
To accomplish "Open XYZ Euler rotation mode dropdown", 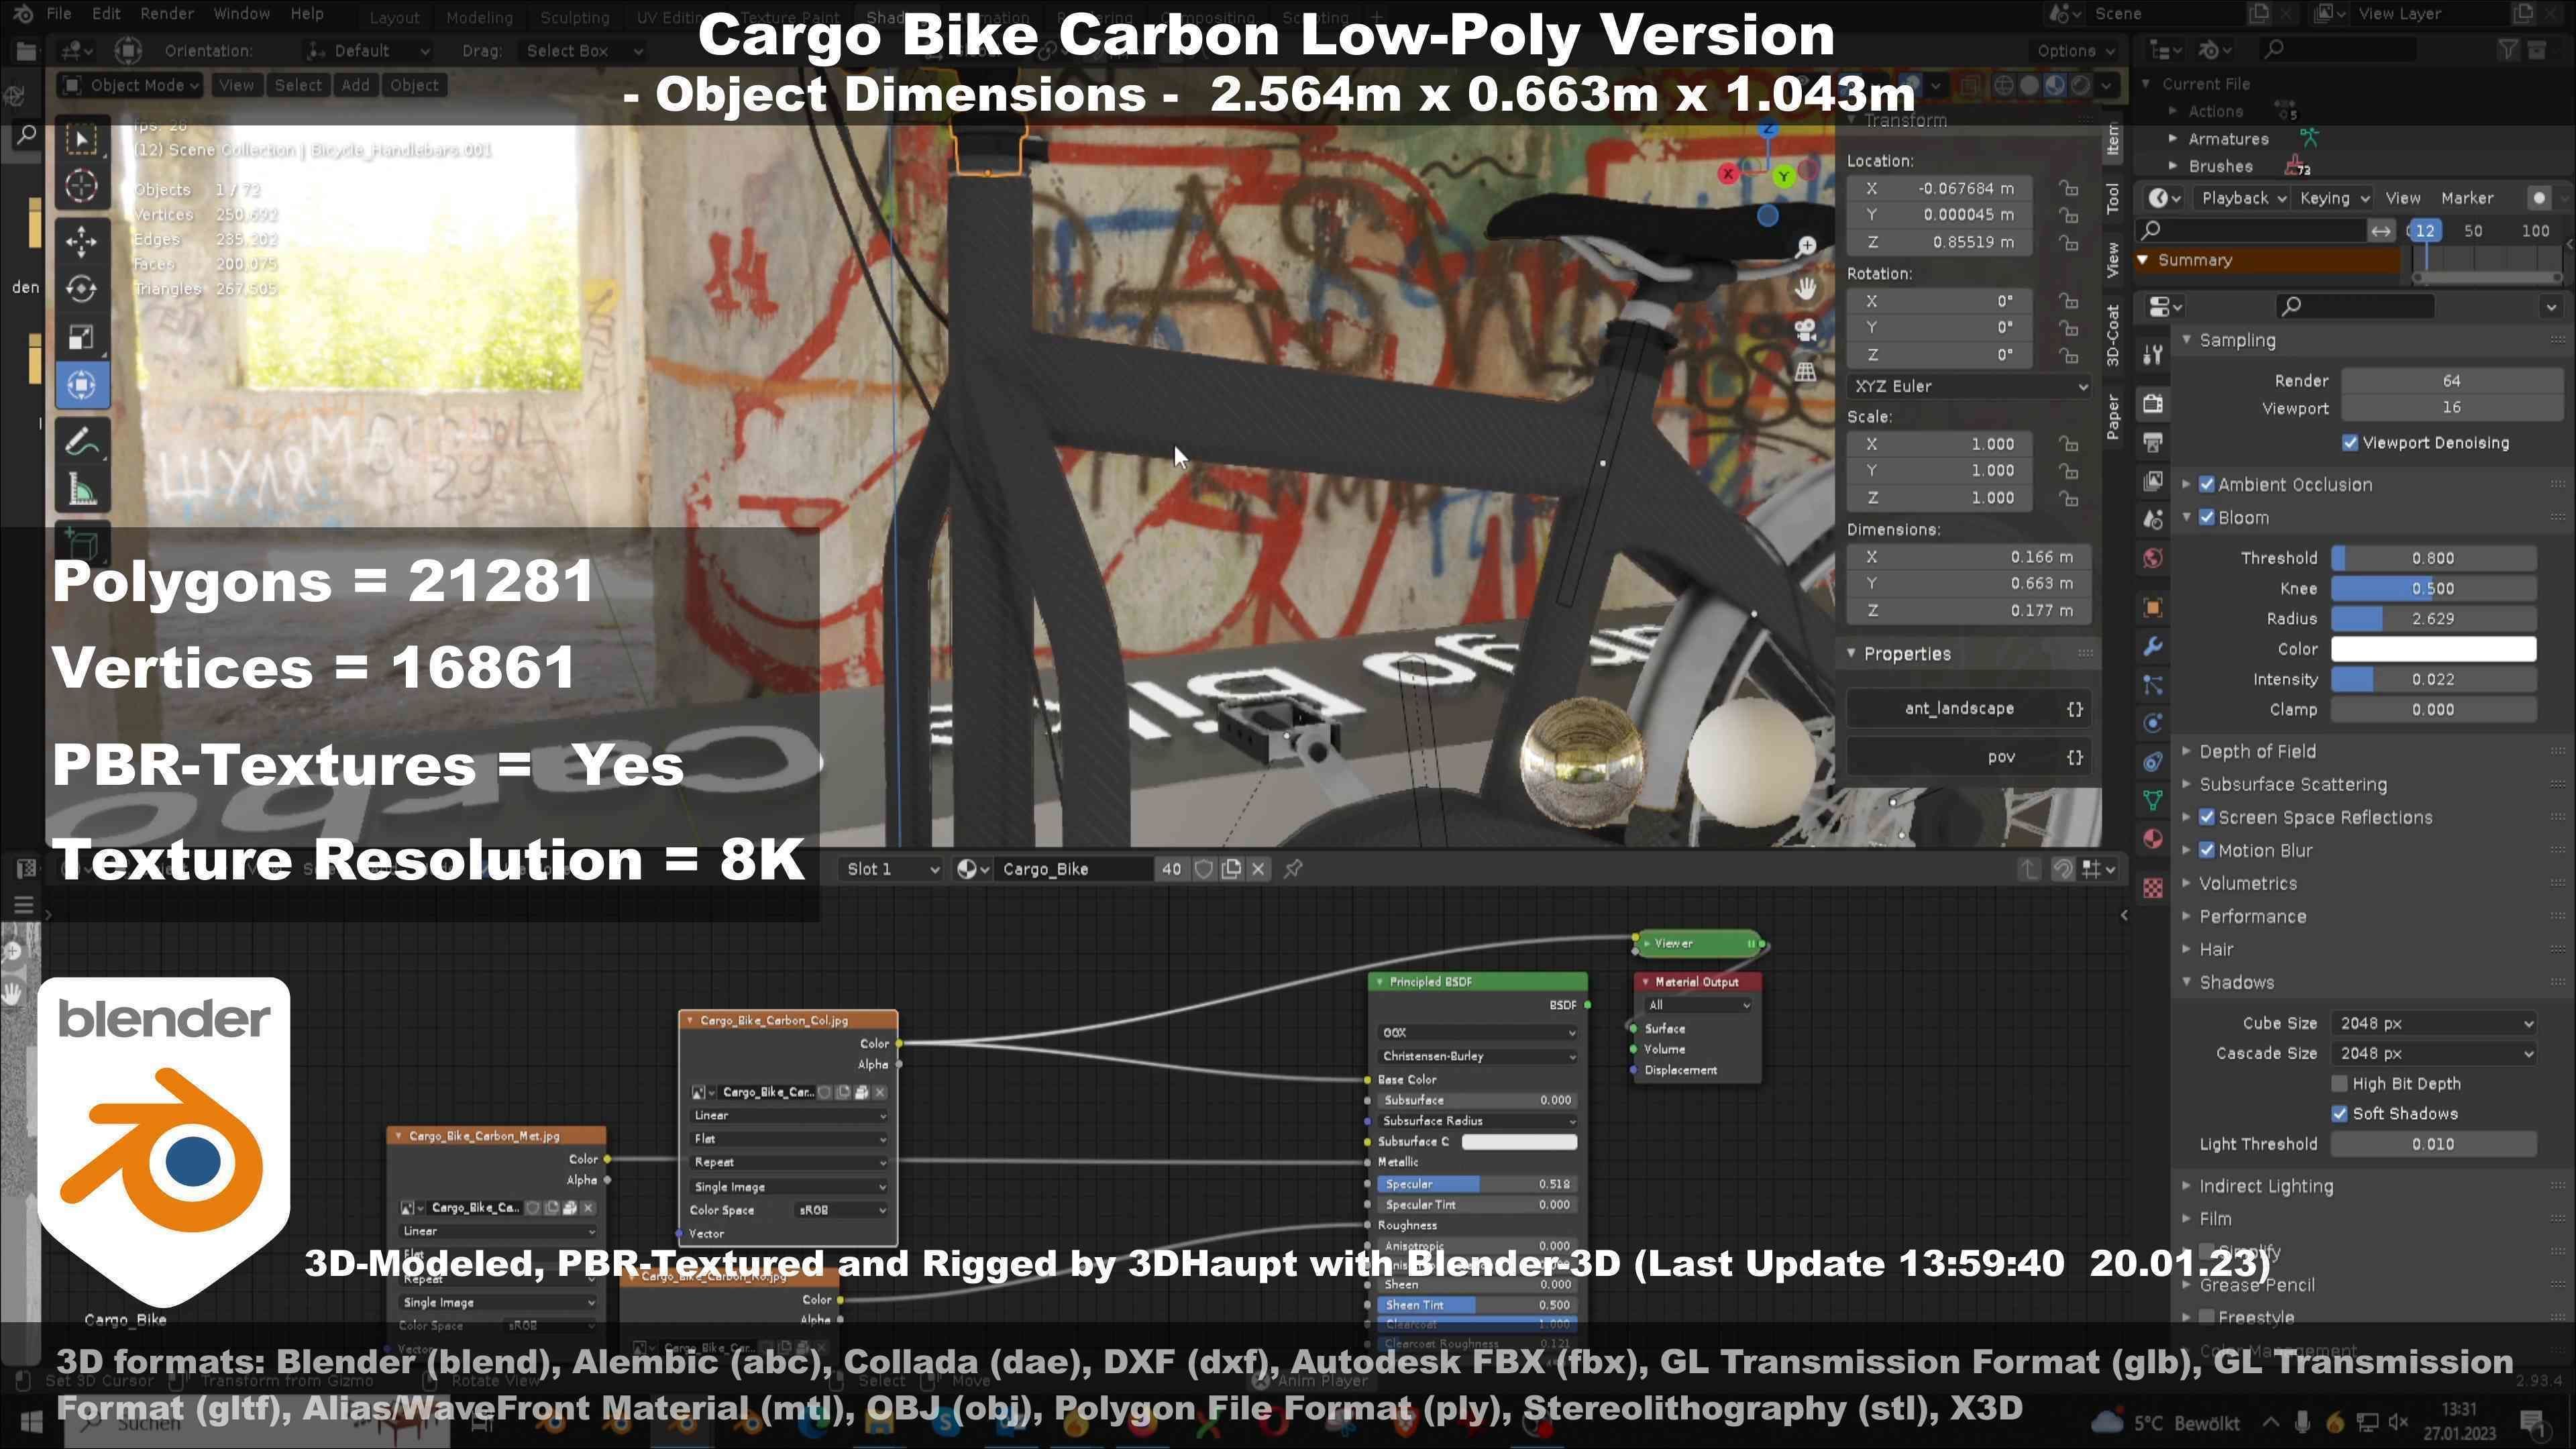I will click(1969, 386).
